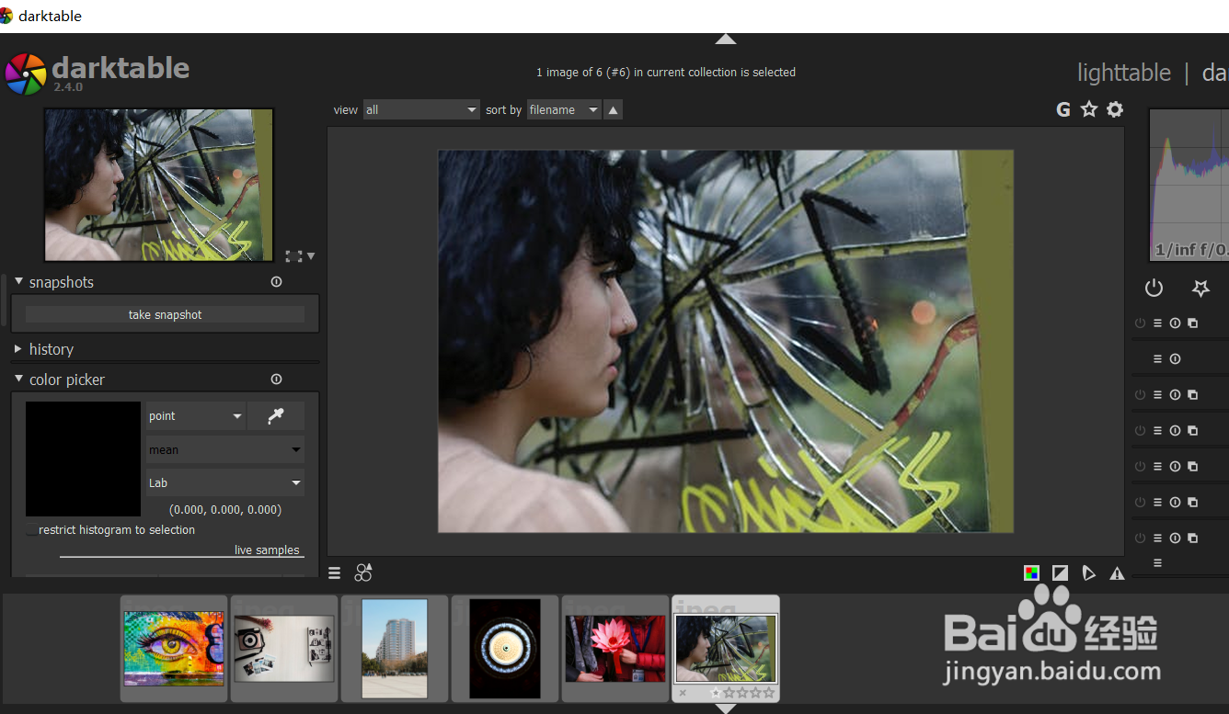Enable restrict histogram to selection checkbox
The height and width of the screenshot is (714, 1229).
coord(32,530)
